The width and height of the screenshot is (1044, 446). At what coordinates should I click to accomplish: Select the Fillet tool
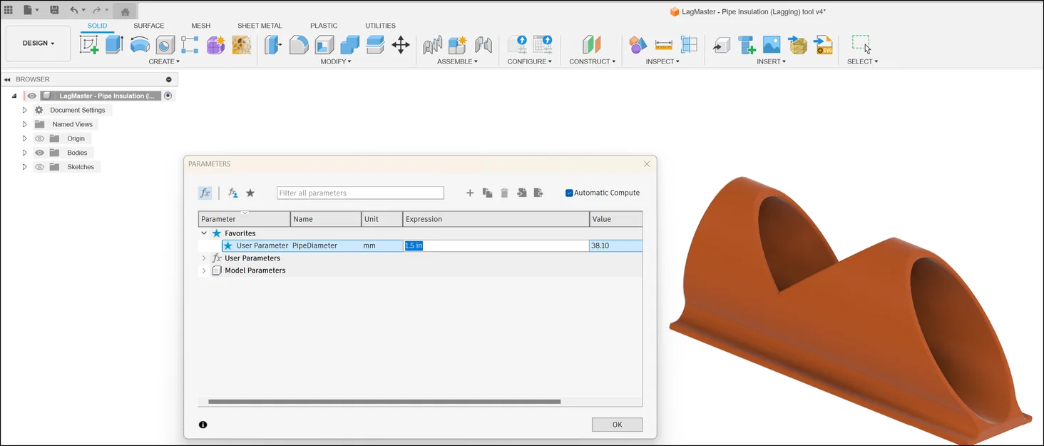299,45
